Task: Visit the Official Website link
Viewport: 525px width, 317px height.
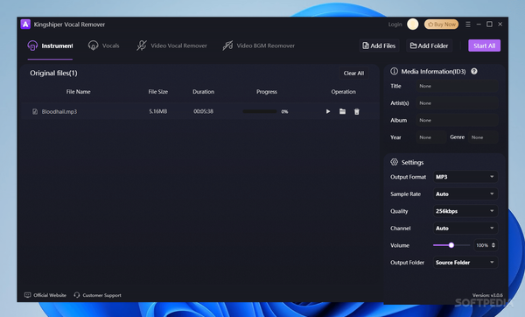Action: tap(45, 295)
